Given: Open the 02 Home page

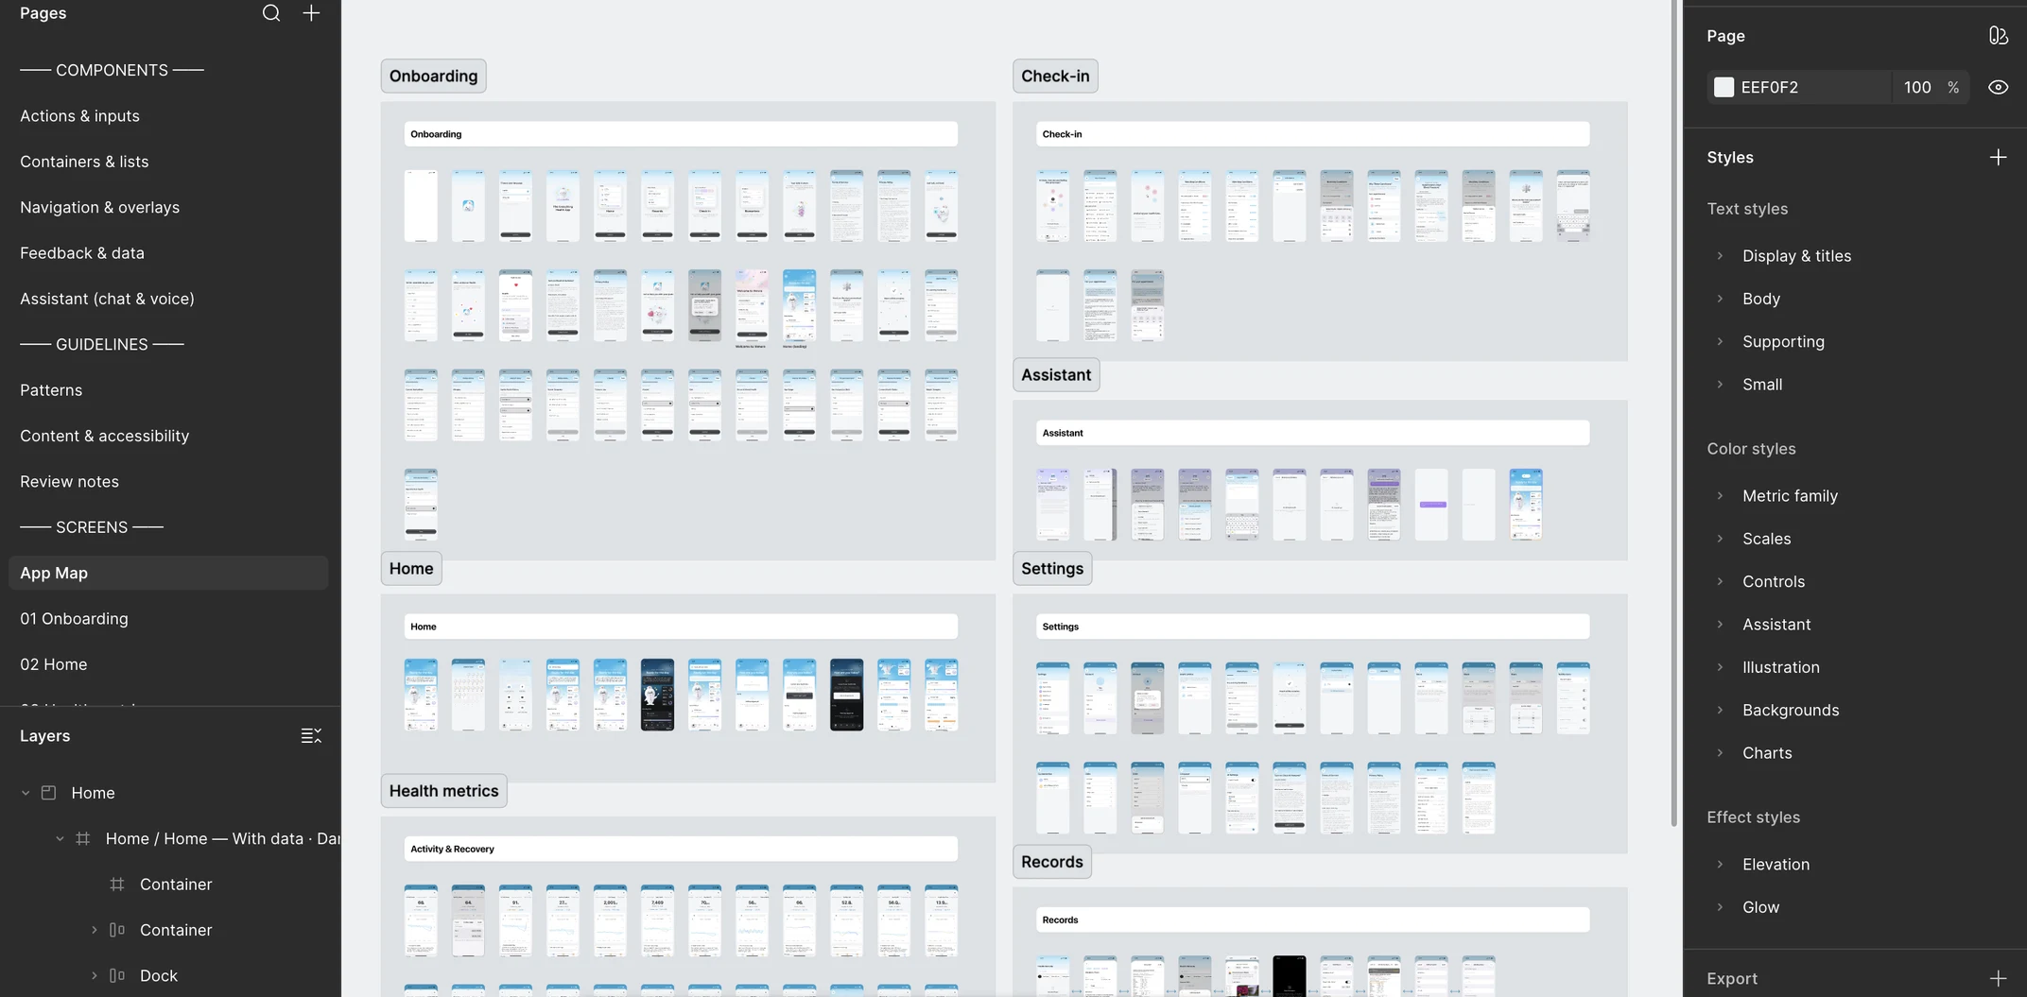Looking at the screenshot, I should click(x=168, y=664).
